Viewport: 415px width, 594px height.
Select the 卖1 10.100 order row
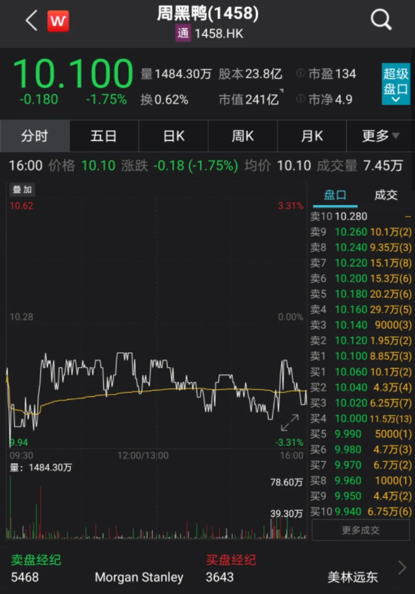[x=360, y=356]
